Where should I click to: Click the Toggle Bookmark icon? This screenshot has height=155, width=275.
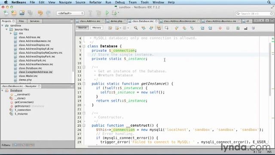(192, 28)
